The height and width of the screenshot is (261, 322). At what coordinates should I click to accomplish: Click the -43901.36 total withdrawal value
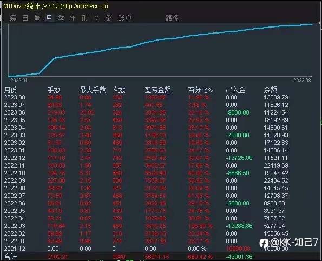239,257
